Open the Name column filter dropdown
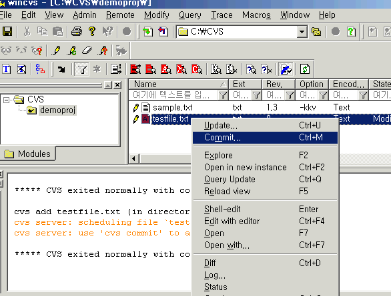Image resolution: width=391 pixels, height=296 pixels. tap(223, 95)
